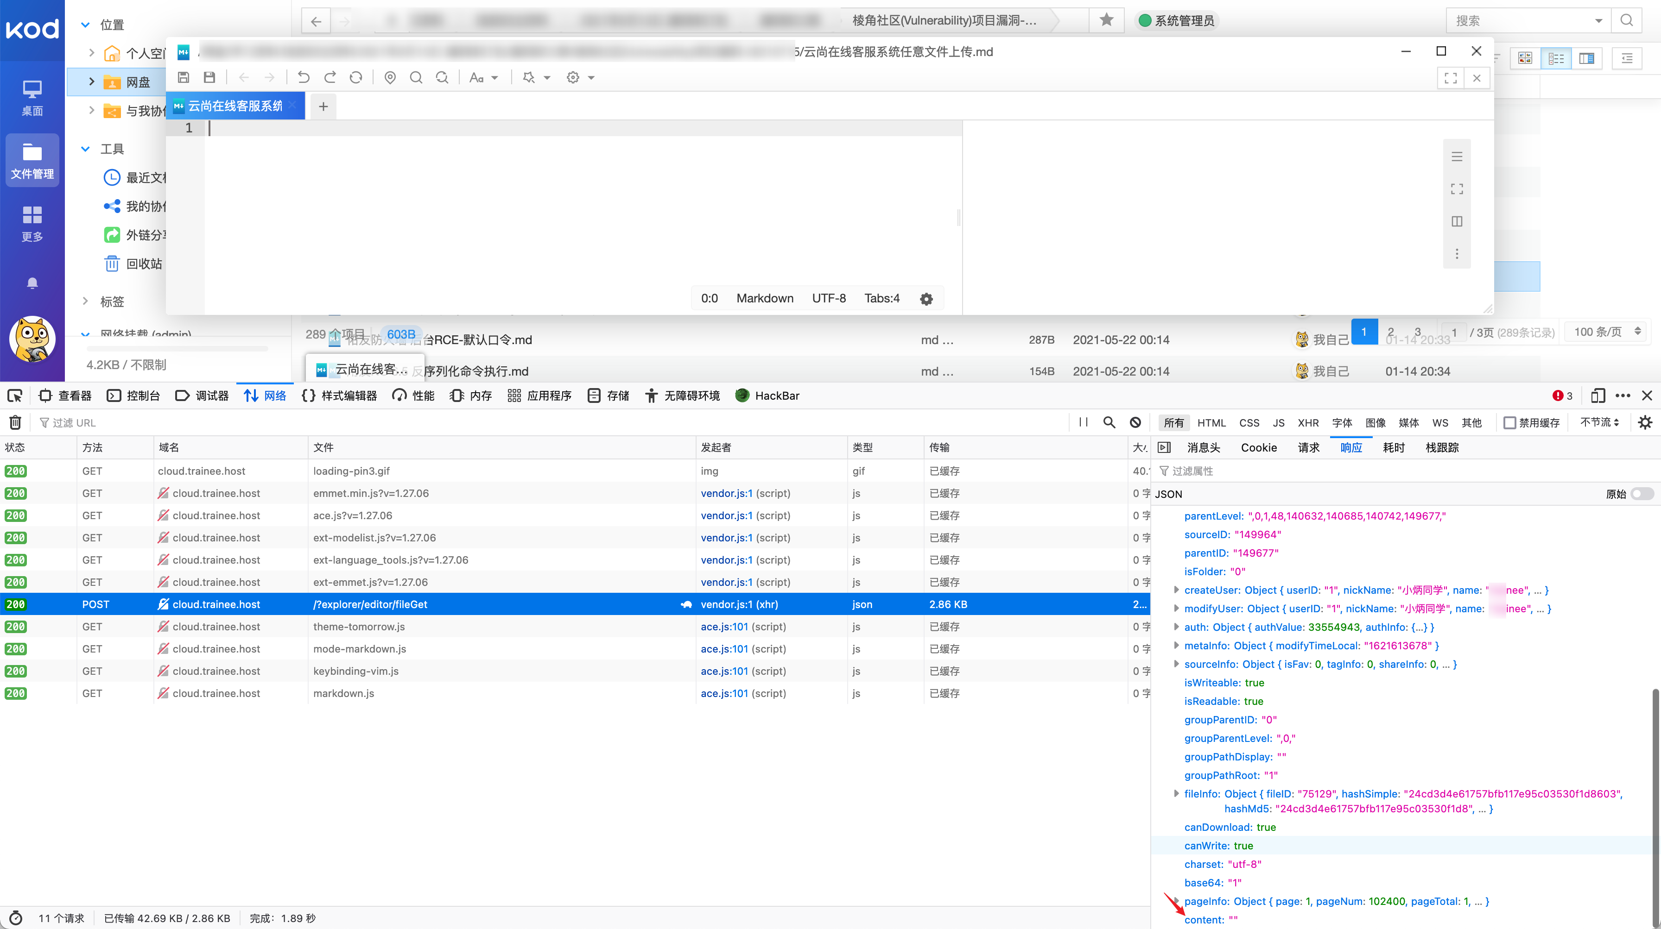Screen dimensions: 1661x929
Task: Toggle responsive design mode icon
Action: pyautogui.click(x=1598, y=395)
